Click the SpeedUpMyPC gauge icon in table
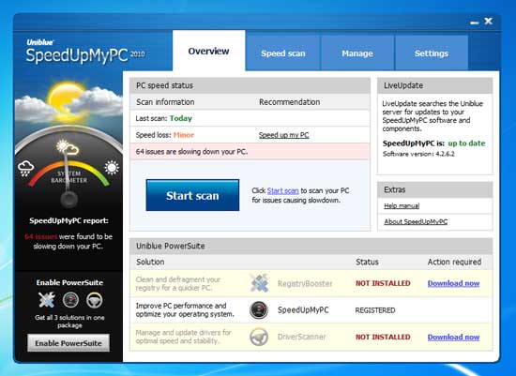The height and width of the screenshot is (376, 516). 259,309
